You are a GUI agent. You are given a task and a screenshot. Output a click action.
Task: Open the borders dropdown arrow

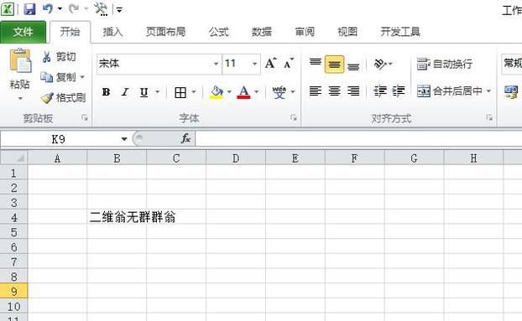pyautogui.click(x=194, y=91)
